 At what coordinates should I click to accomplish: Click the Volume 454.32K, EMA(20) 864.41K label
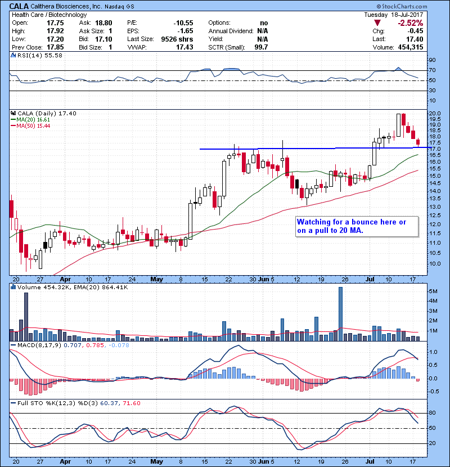tap(73, 287)
